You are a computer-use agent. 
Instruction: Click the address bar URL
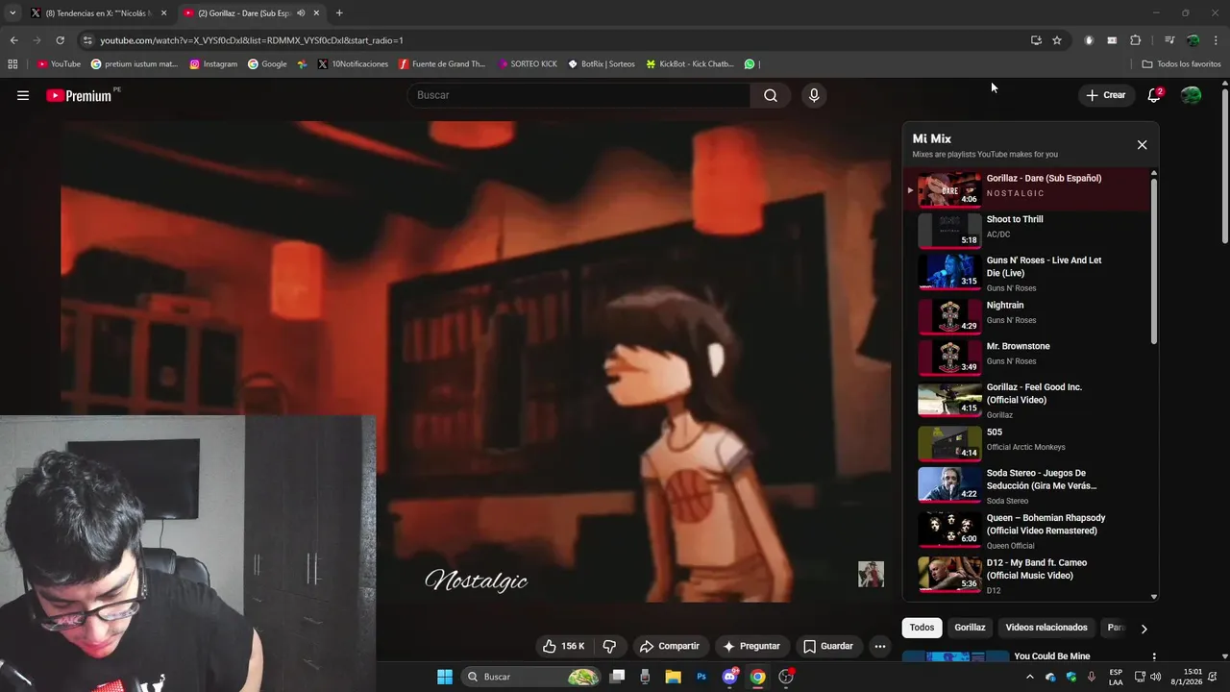[x=252, y=40]
